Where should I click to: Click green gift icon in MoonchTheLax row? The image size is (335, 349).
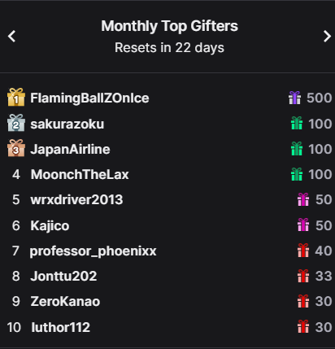[297, 174]
